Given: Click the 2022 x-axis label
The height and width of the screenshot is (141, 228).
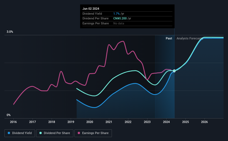Looking at the screenshot, I should [128, 122].
